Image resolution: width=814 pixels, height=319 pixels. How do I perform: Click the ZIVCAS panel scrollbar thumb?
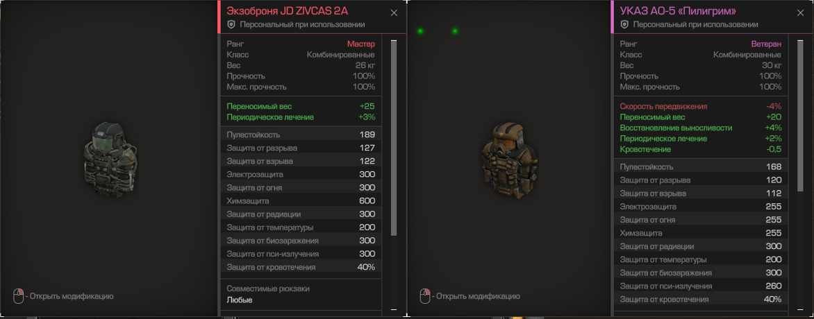[394, 137]
